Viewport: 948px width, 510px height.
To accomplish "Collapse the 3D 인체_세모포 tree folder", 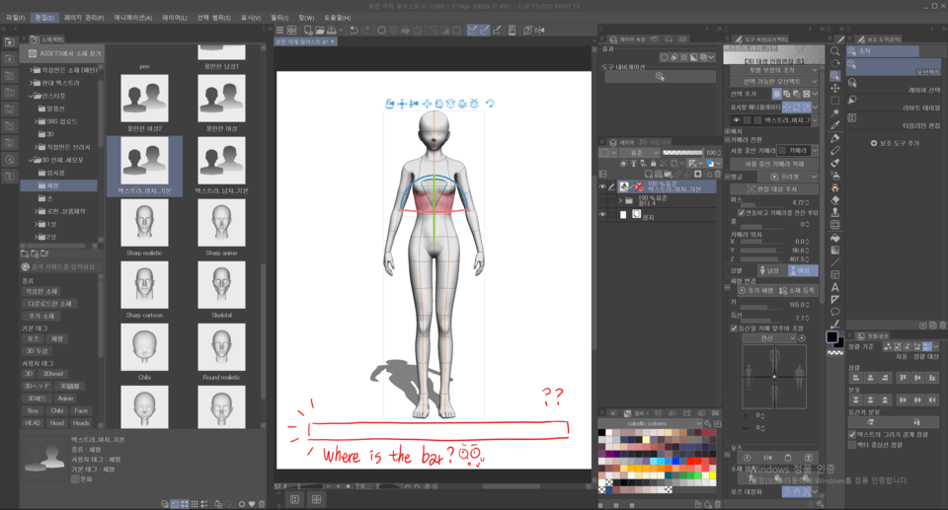I will click(x=32, y=160).
